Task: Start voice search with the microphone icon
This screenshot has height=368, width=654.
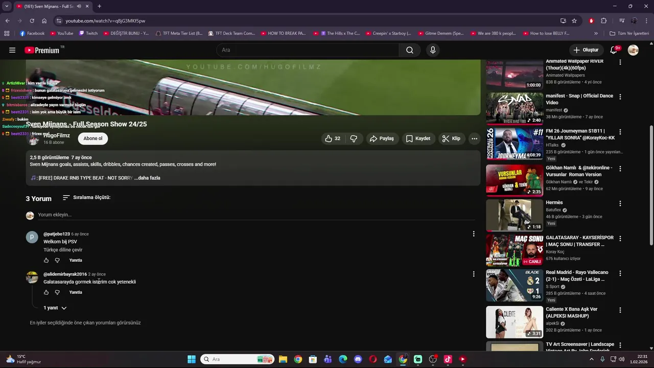Action: click(433, 50)
